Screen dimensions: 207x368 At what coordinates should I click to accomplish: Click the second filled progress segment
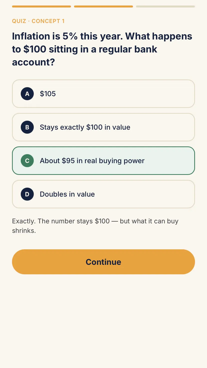pyautogui.click(x=103, y=6)
